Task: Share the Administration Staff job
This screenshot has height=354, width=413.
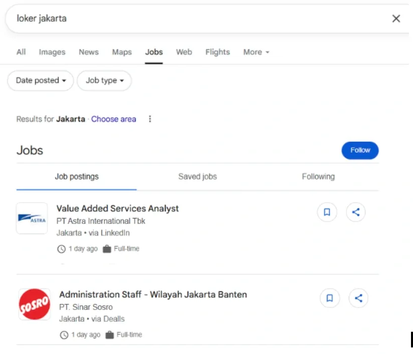Action: 358,298
